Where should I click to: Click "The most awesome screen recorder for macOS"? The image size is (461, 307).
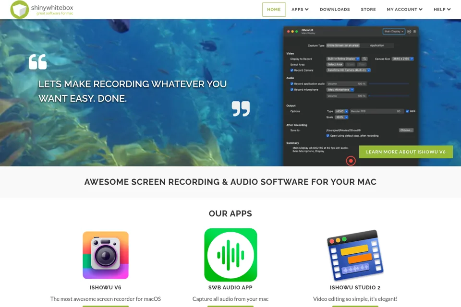(x=106, y=299)
